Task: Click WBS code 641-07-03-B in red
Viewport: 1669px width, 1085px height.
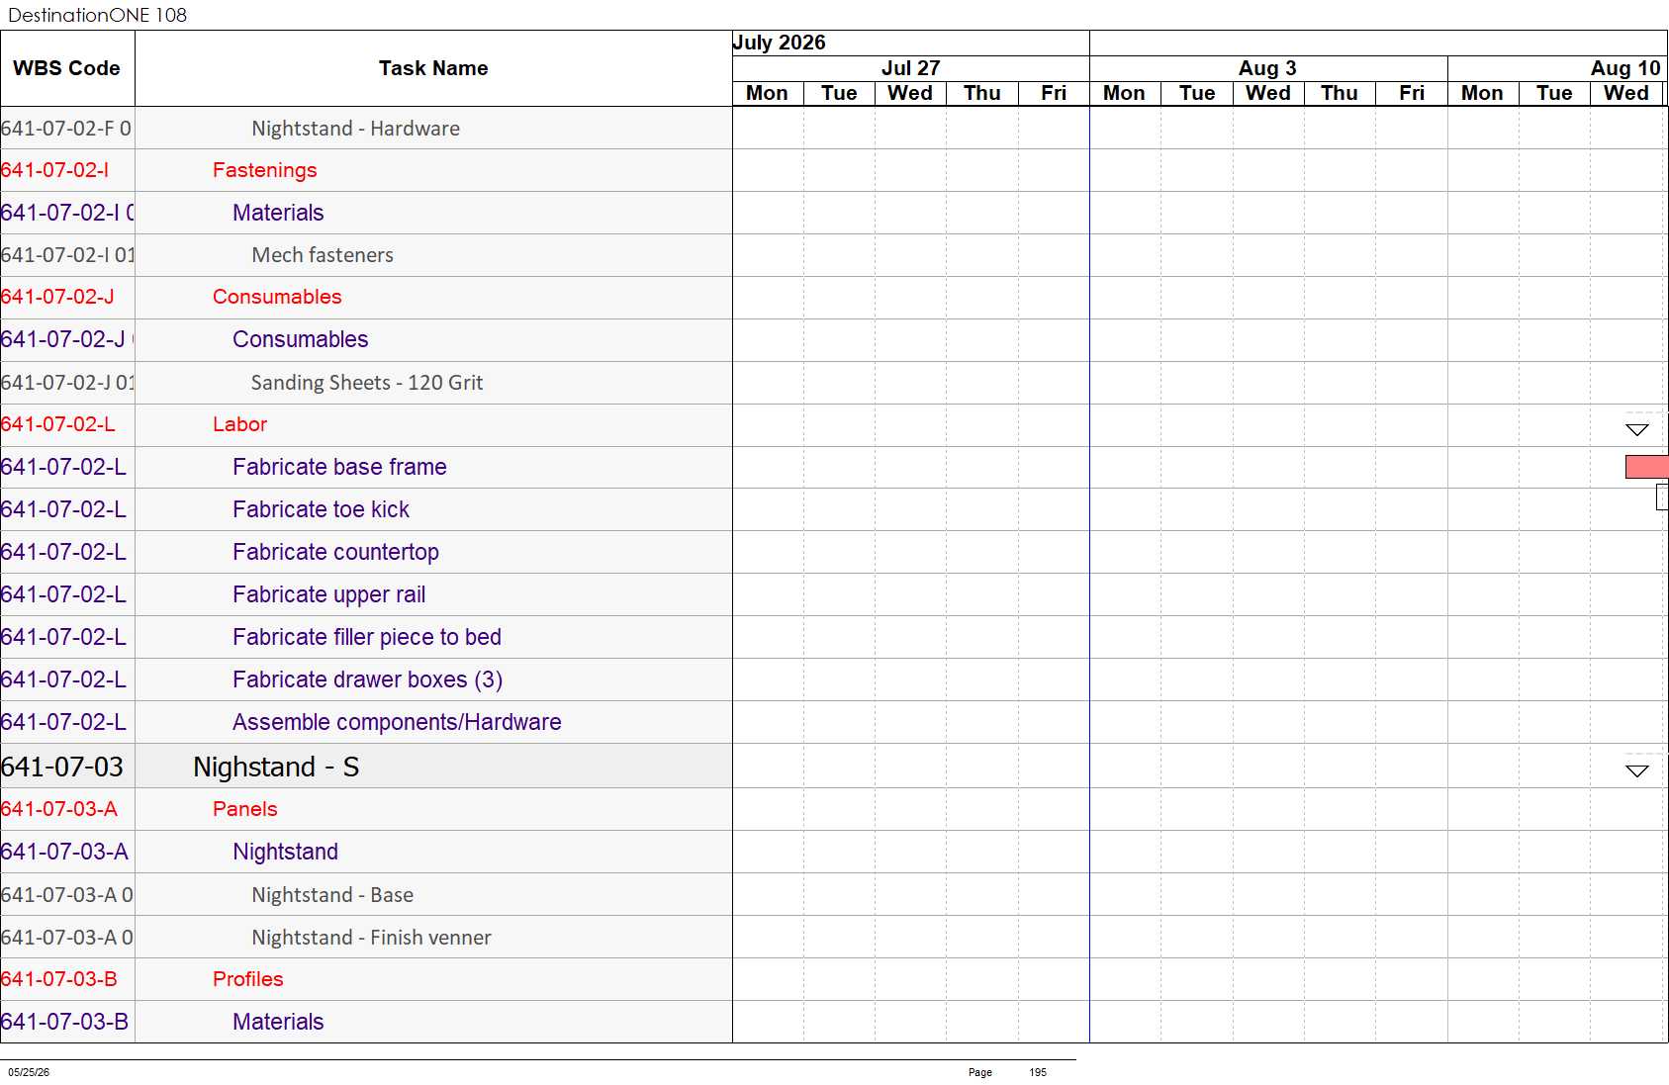Action: click(59, 979)
